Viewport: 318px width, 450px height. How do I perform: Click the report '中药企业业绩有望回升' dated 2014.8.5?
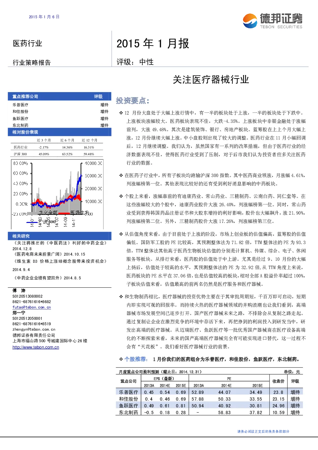(x=47, y=278)
